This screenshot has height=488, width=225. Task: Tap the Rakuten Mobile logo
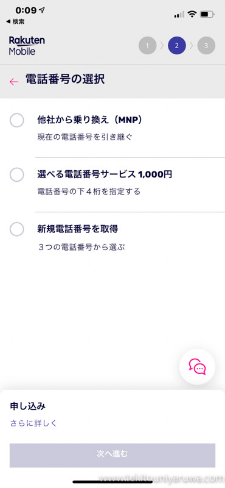(x=27, y=45)
